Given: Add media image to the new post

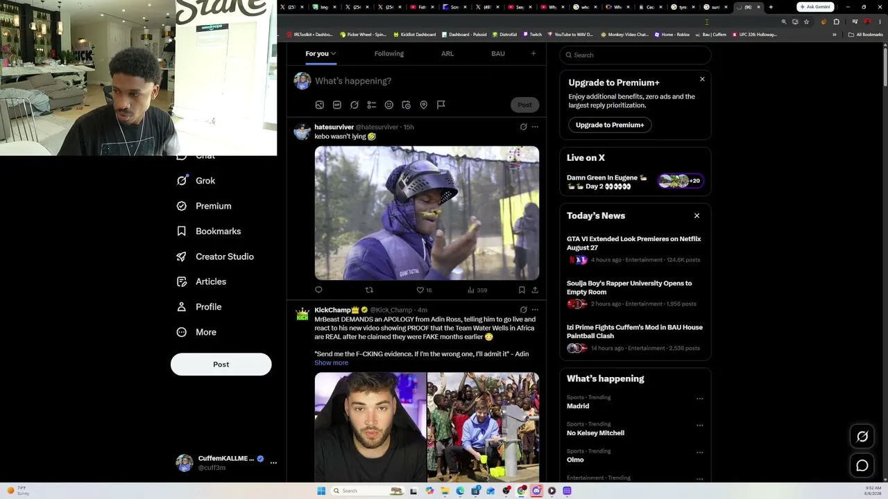Looking at the screenshot, I should (320, 105).
